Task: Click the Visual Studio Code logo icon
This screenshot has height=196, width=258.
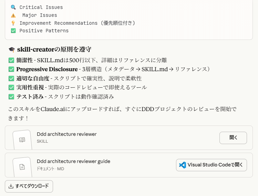Action: coord(183,165)
